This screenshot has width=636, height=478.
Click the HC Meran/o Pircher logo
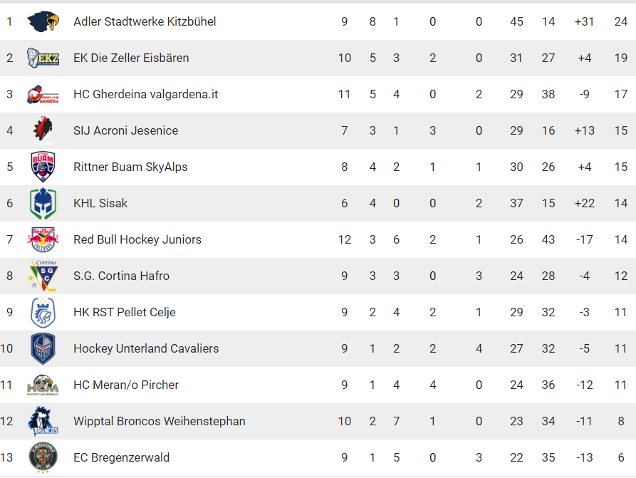(43, 385)
